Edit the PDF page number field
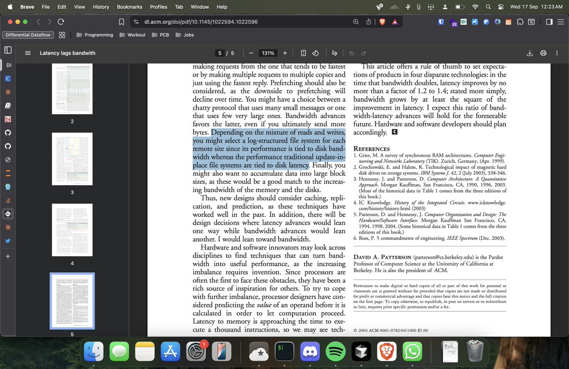 [x=220, y=53]
